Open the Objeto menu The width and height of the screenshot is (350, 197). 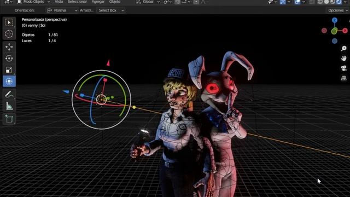pos(115,2)
